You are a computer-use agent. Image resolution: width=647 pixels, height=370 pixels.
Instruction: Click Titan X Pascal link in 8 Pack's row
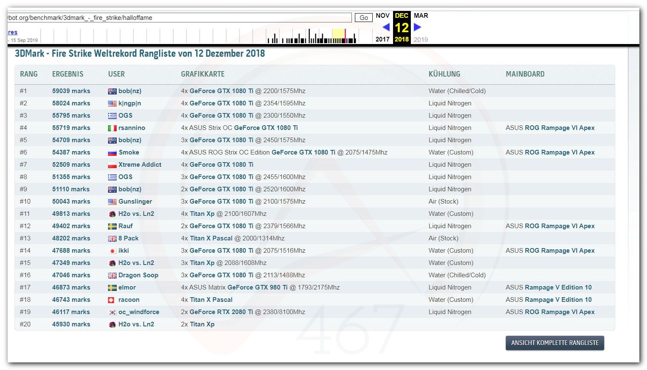[211, 238]
